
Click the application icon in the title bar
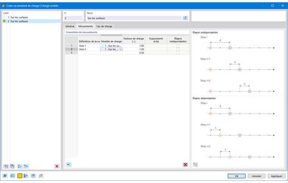(x=3, y=6)
